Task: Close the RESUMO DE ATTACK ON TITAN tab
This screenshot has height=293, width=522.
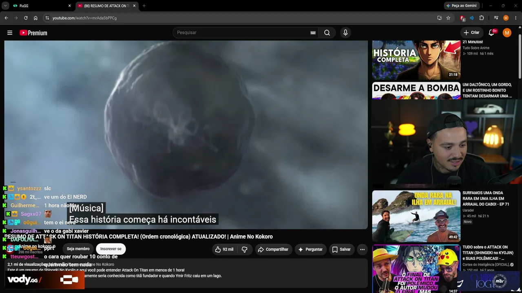Action: [134, 6]
